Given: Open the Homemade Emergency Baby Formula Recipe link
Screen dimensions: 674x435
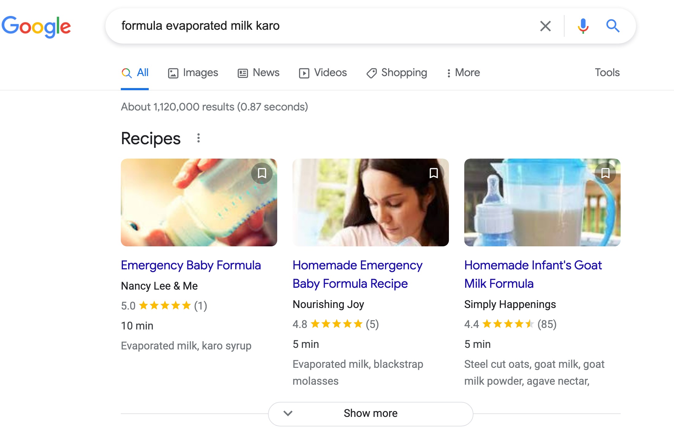Looking at the screenshot, I should [358, 274].
